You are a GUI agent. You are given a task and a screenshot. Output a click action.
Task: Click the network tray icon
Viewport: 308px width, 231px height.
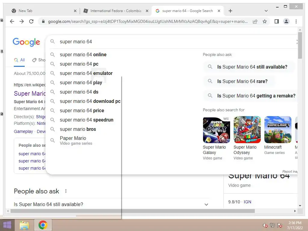pyautogui.click(x=273, y=225)
